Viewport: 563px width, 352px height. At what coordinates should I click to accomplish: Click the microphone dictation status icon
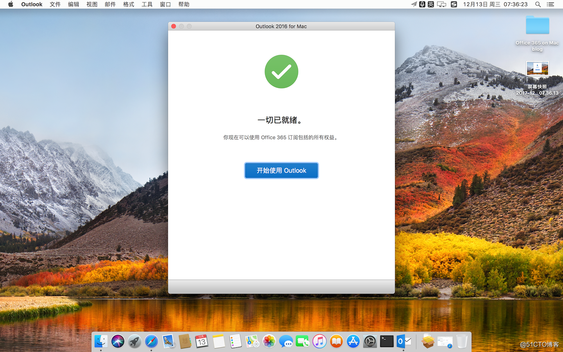pos(422,4)
